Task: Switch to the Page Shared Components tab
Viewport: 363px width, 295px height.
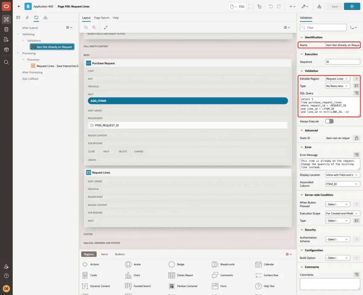Action: 45,18
